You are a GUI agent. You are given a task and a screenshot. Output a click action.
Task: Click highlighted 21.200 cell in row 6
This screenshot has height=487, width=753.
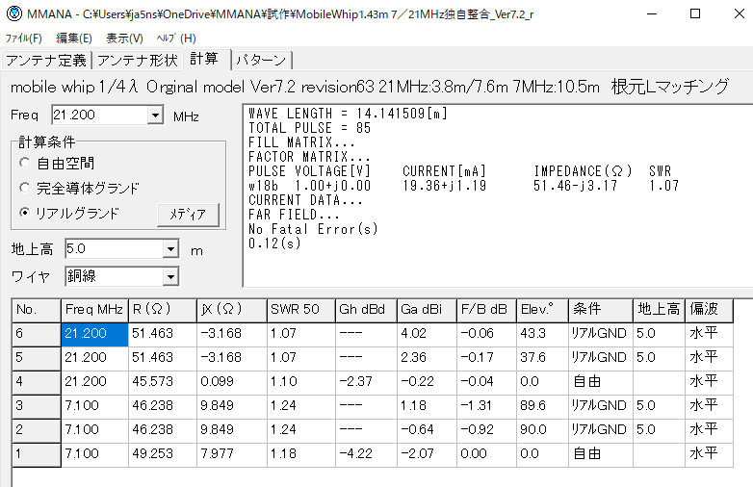(x=94, y=334)
